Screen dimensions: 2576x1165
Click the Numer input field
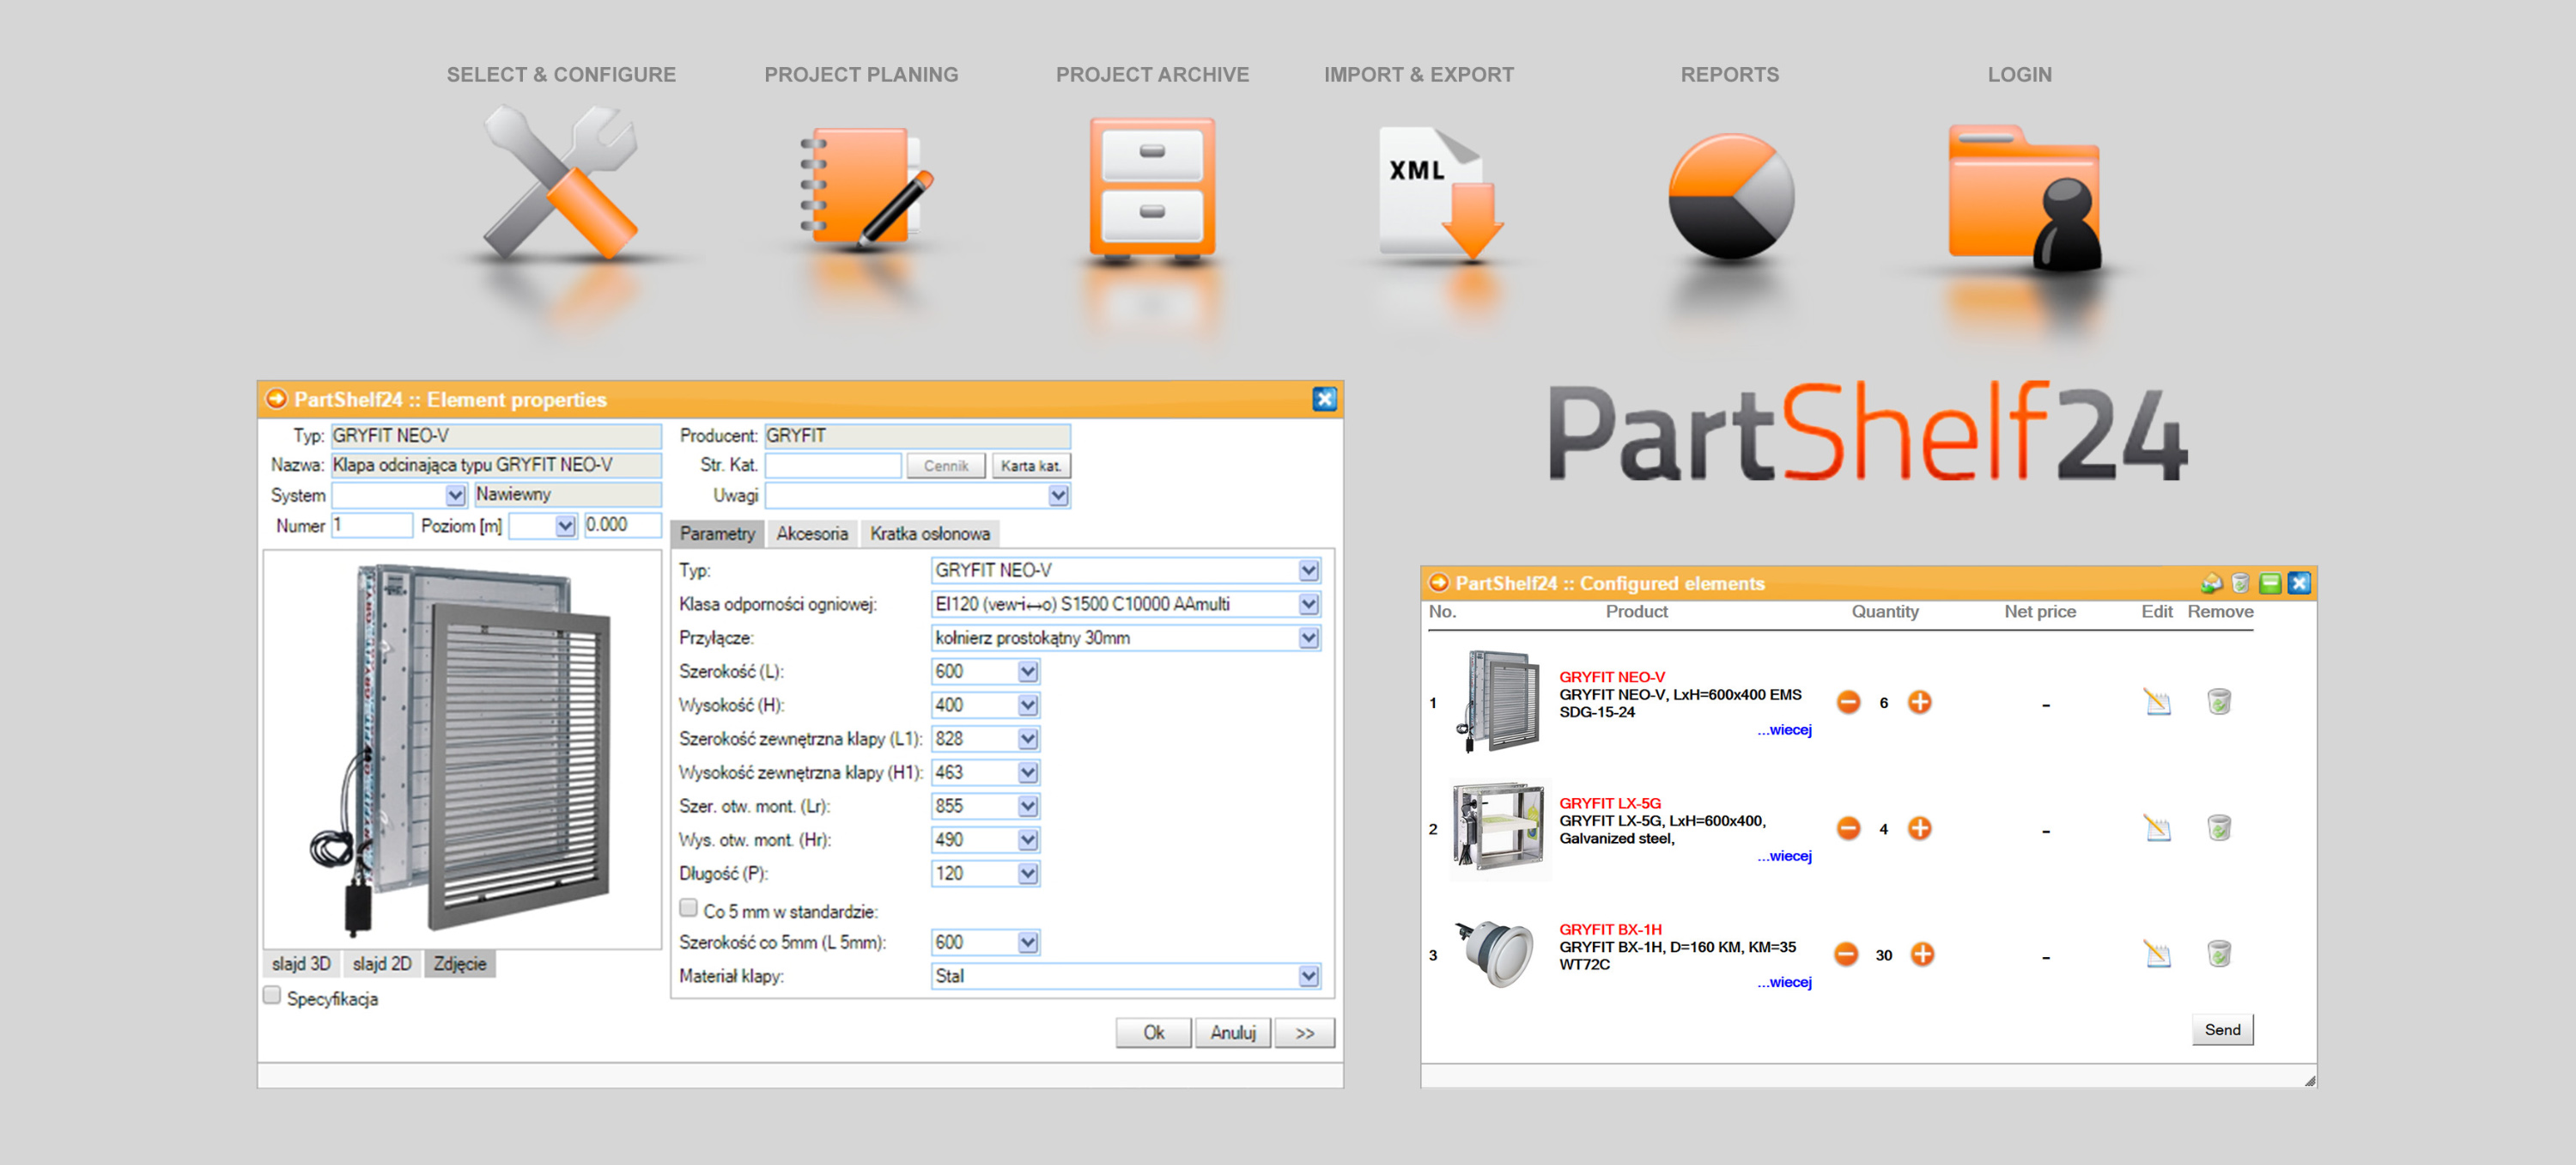(x=371, y=526)
